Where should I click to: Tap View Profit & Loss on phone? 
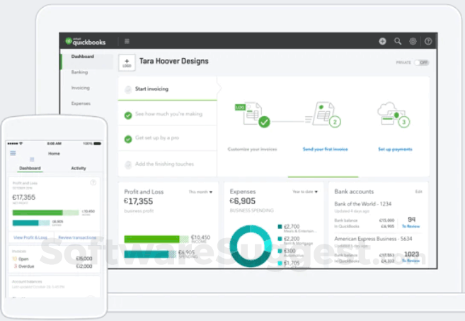point(30,237)
